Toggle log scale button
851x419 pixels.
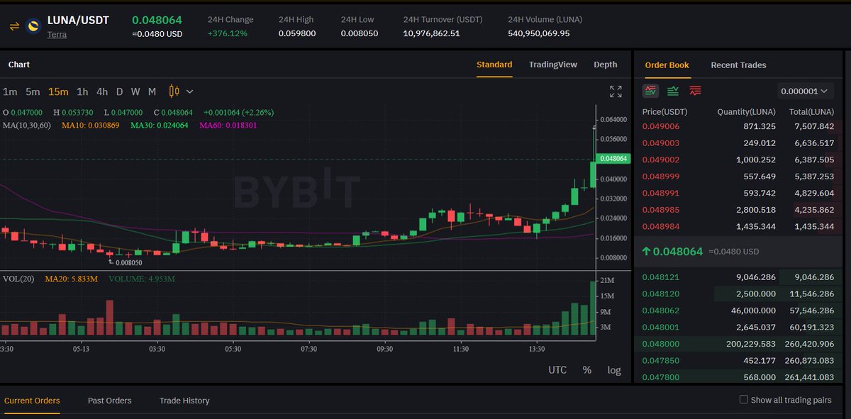tap(614, 370)
